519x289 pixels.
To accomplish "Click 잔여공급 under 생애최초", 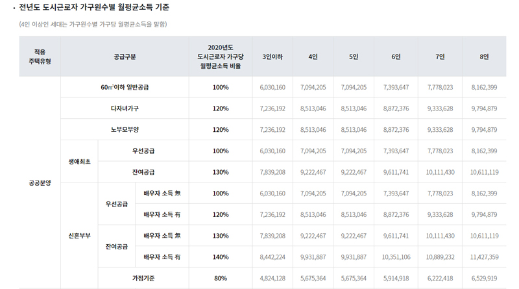I will pyautogui.click(x=143, y=172).
